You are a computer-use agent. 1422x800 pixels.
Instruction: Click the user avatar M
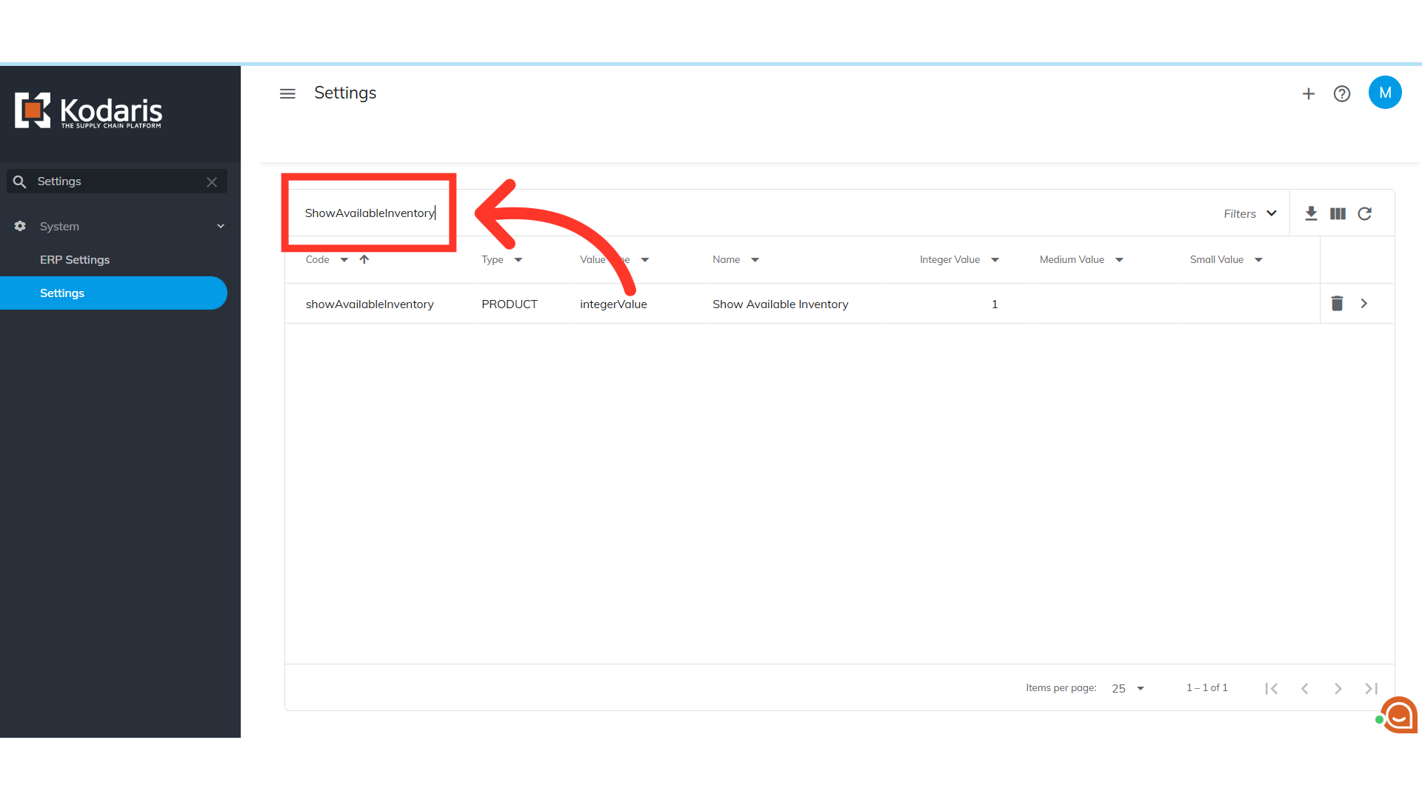tap(1385, 93)
